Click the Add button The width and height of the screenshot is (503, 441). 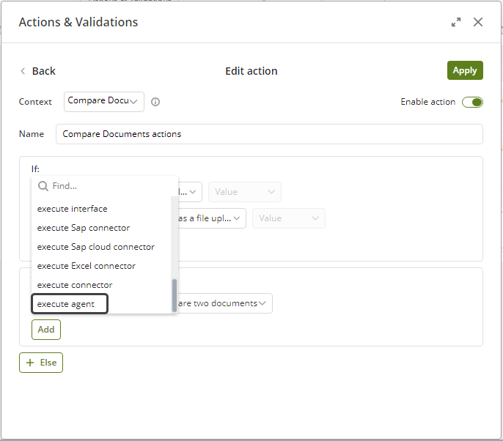(46, 330)
